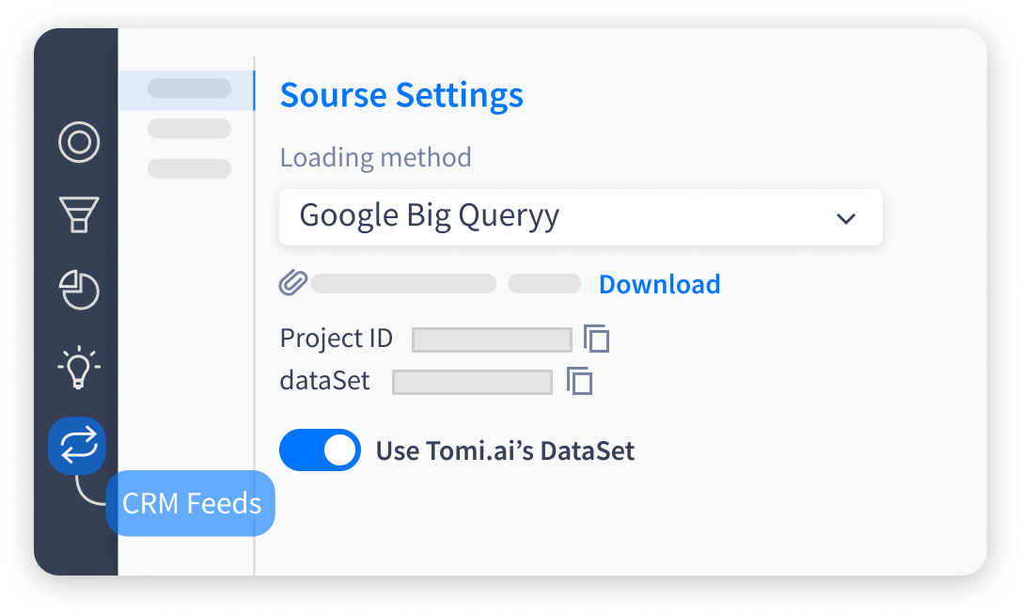Click the Project ID field
Screen dimensions: 1021x615
point(492,339)
